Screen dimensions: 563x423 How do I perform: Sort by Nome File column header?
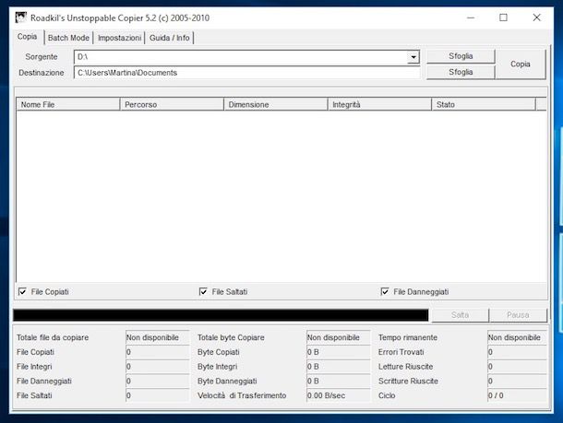pos(68,104)
